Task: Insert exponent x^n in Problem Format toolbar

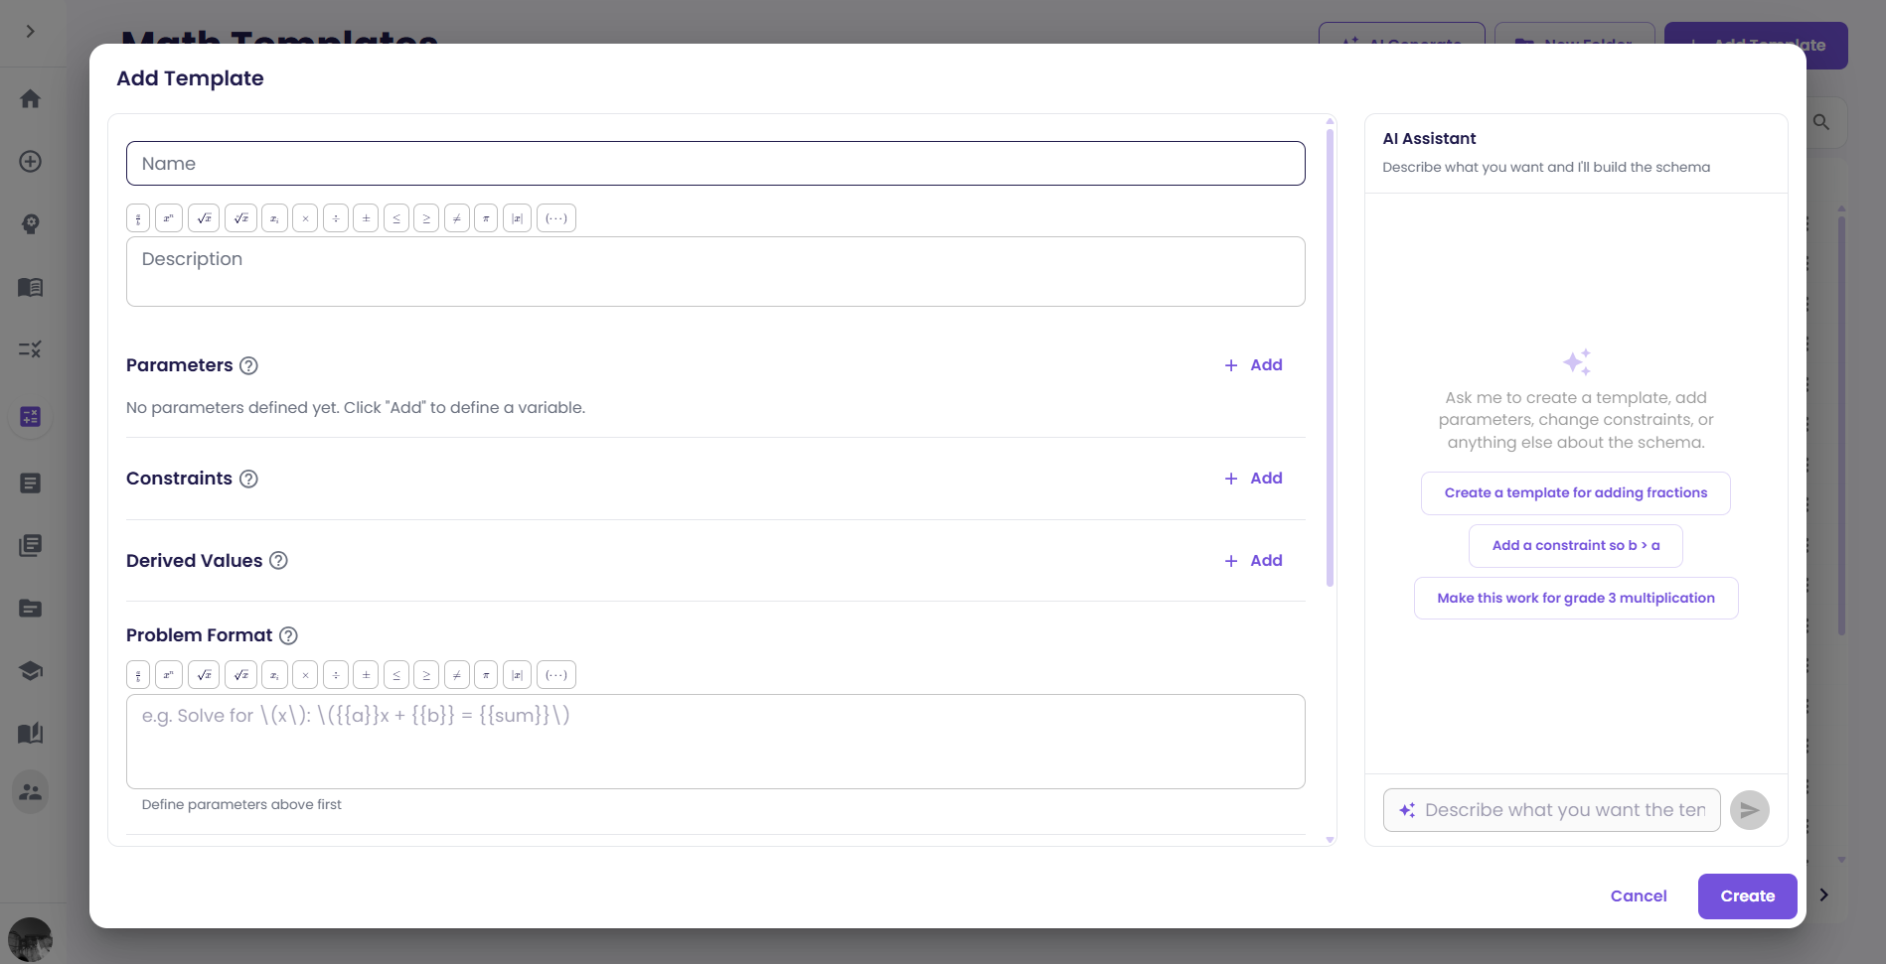Action: [x=169, y=675]
